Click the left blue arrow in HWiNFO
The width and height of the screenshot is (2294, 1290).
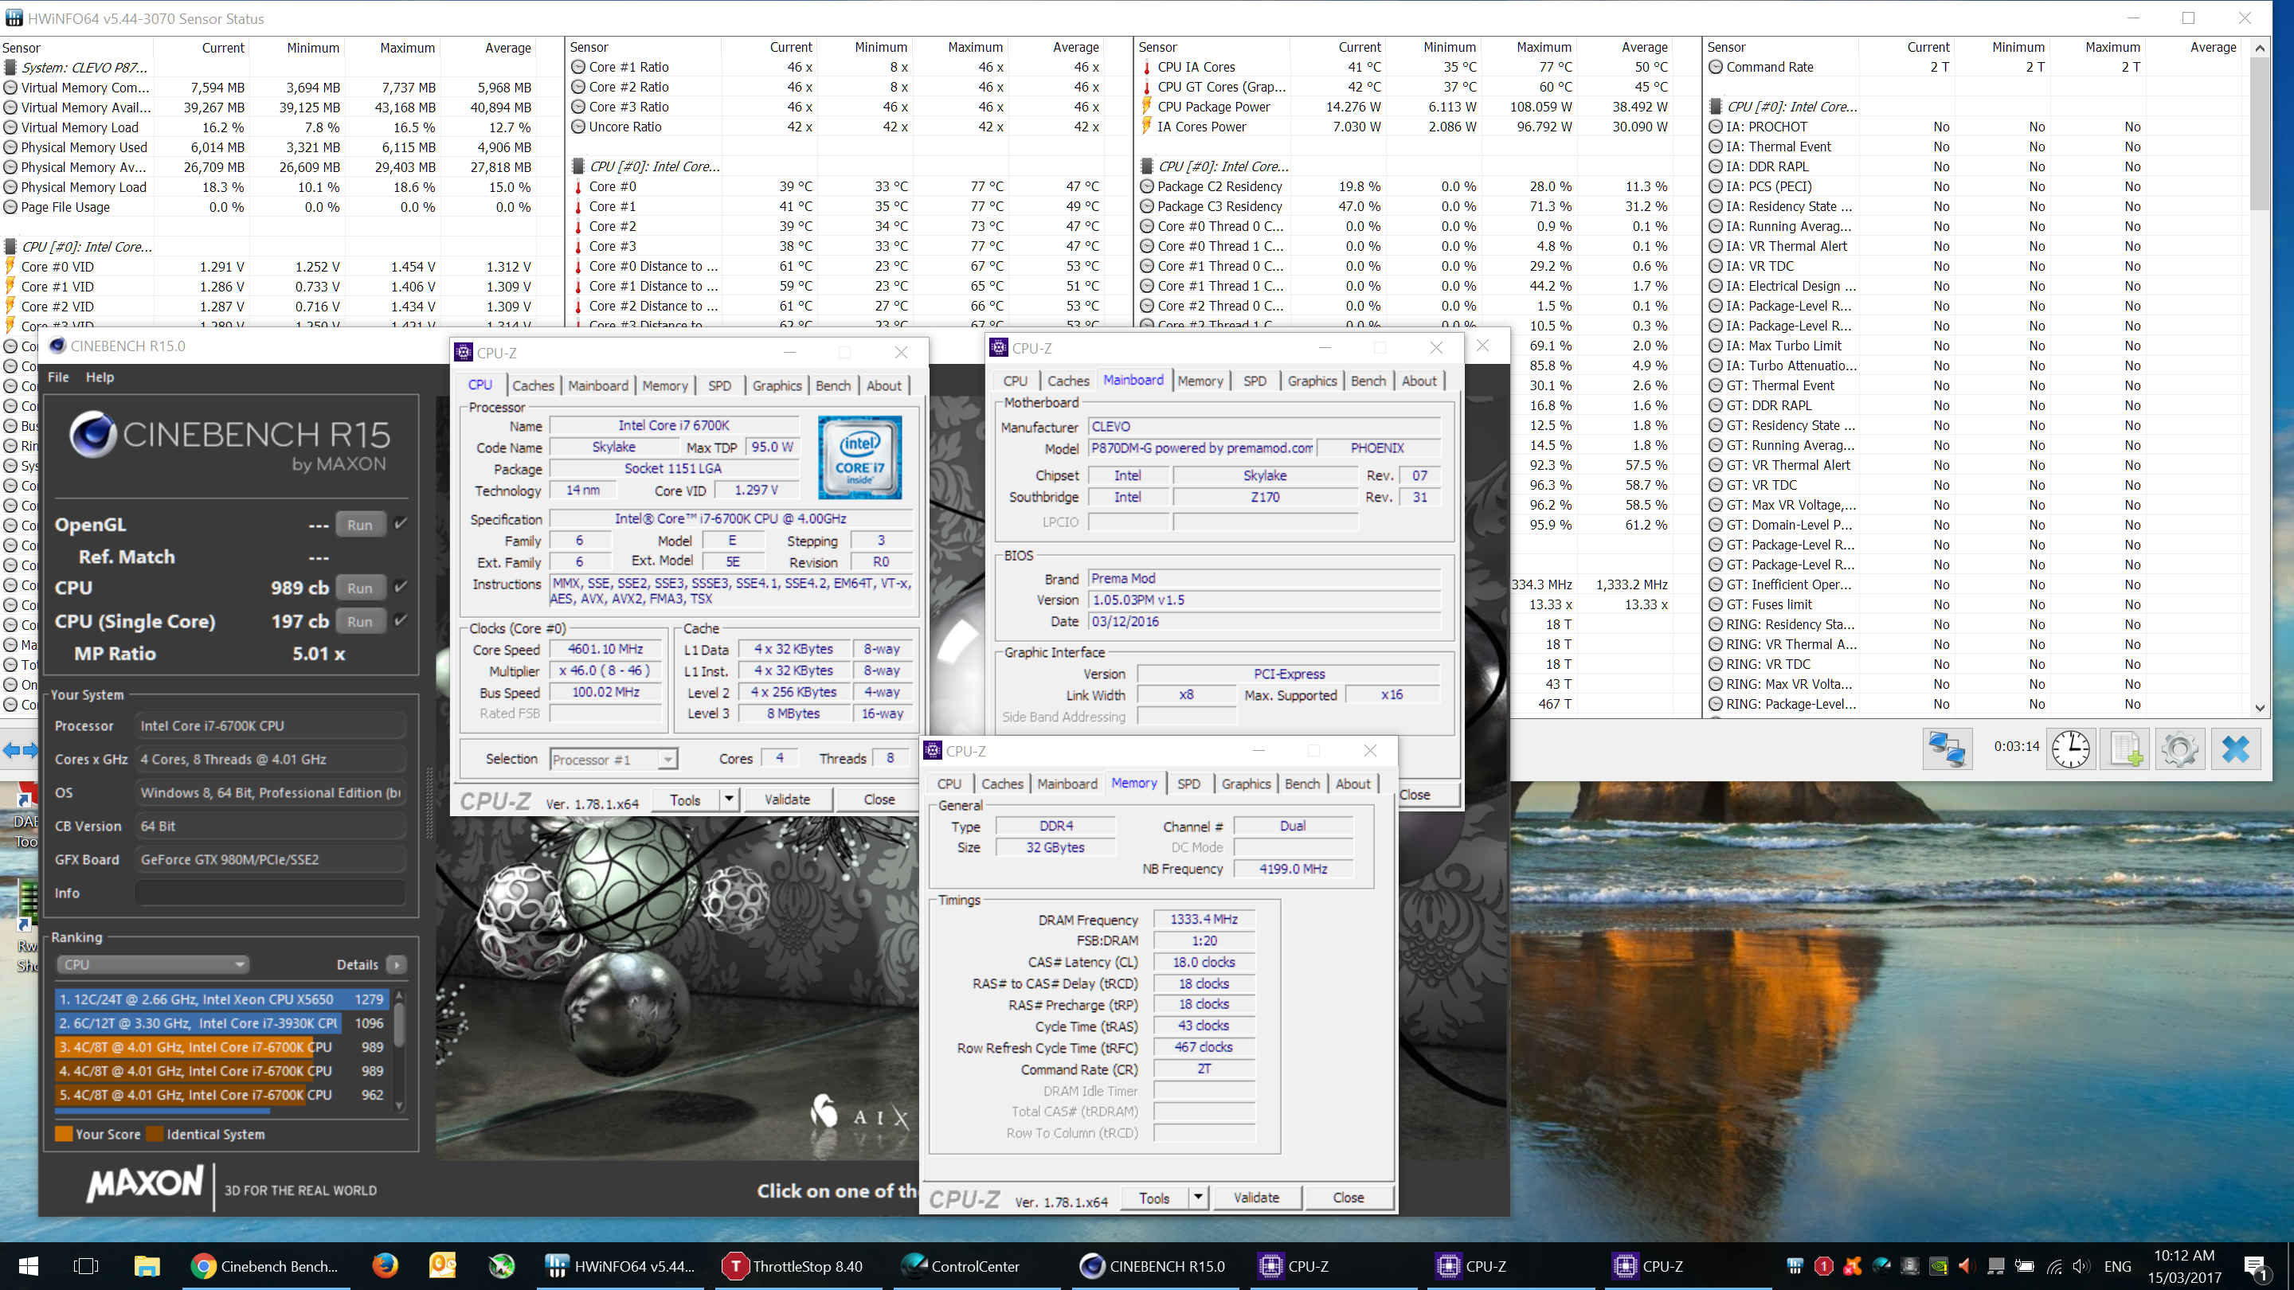(10, 749)
